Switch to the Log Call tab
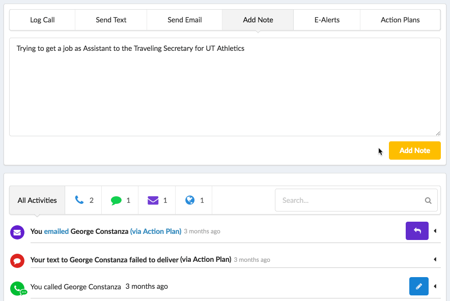Image resolution: width=450 pixels, height=301 pixels. tap(42, 20)
